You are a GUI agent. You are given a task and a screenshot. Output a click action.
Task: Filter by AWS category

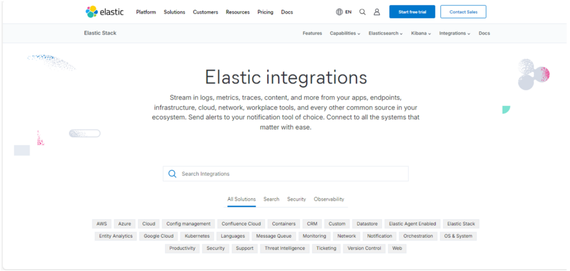point(102,224)
